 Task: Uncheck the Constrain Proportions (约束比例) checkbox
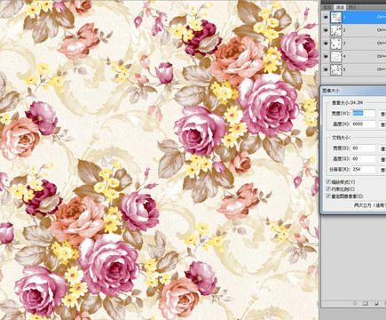click(x=328, y=188)
